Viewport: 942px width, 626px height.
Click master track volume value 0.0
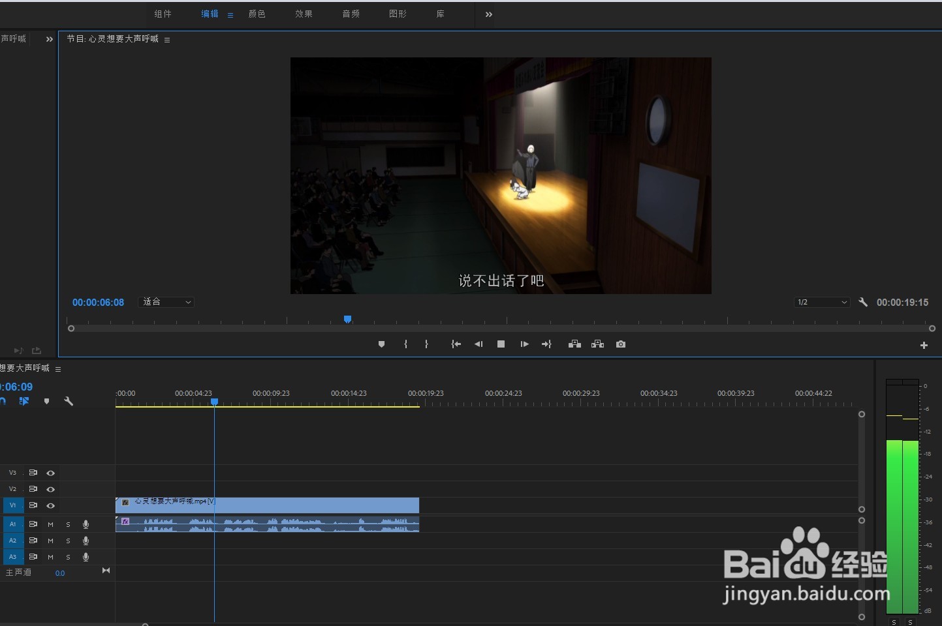[x=60, y=573]
